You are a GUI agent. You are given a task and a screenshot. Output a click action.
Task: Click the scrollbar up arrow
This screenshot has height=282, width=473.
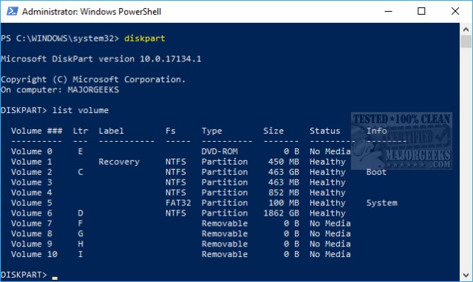(466, 30)
